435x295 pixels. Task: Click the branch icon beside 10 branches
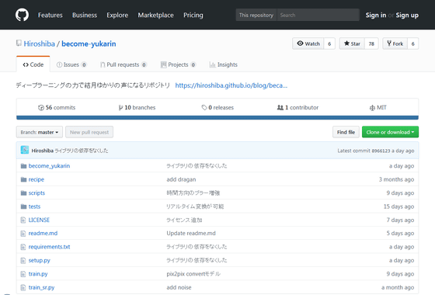tap(120, 108)
